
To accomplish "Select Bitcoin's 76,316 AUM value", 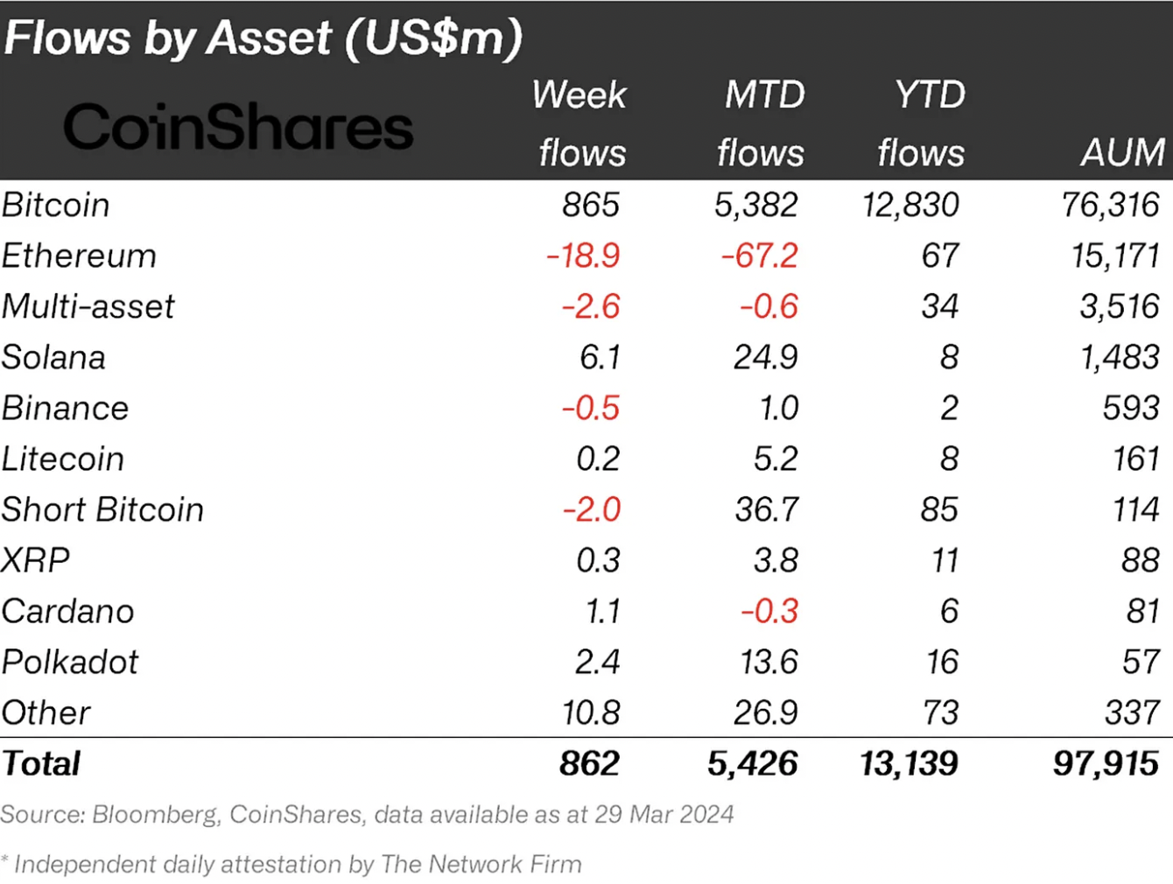I will point(1110,205).
